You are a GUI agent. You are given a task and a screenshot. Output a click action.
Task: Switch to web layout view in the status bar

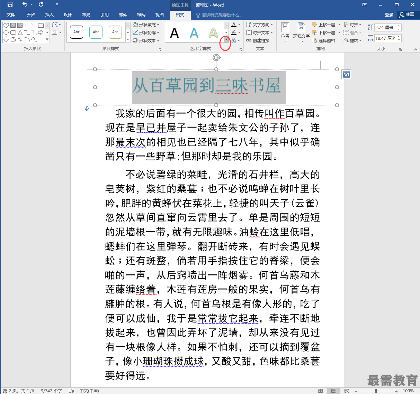pyautogui.click(x=347, y=391)
